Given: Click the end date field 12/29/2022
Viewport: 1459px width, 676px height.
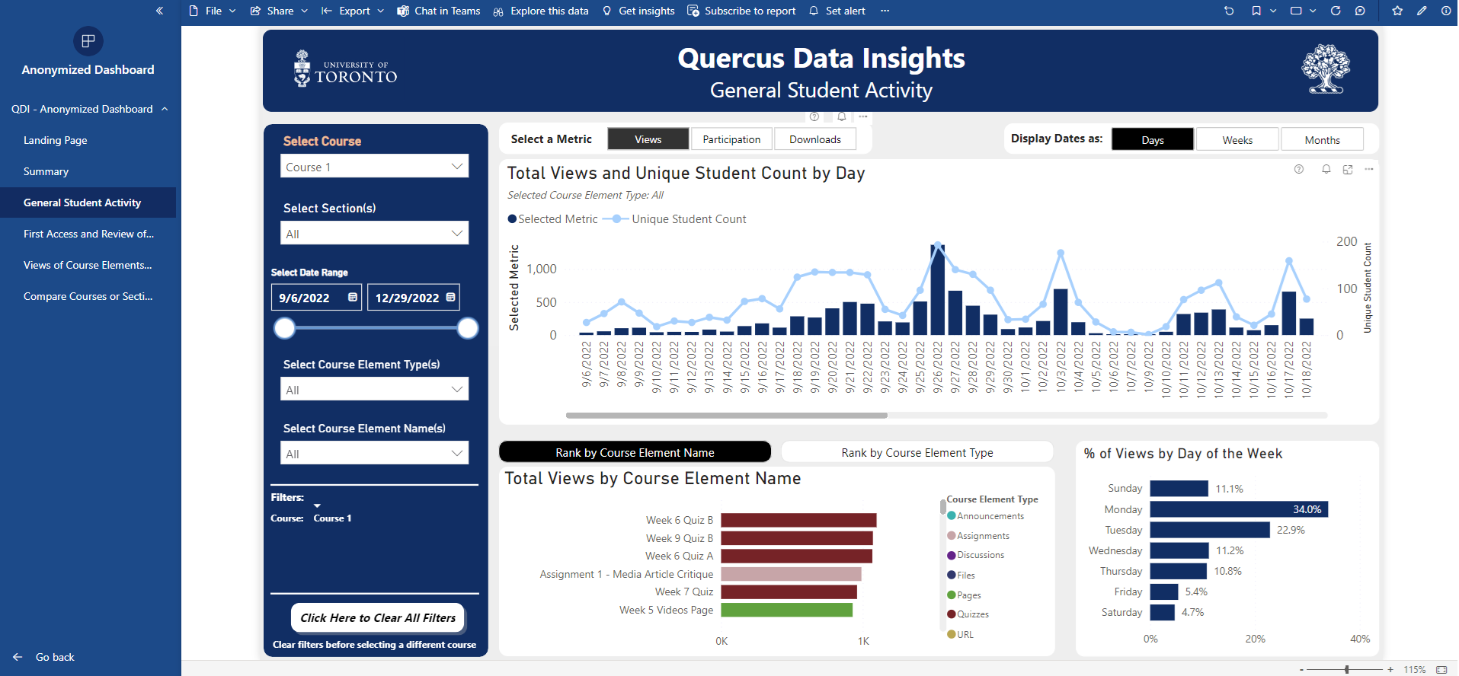Looking at the screenshot, I should (407, 298).
